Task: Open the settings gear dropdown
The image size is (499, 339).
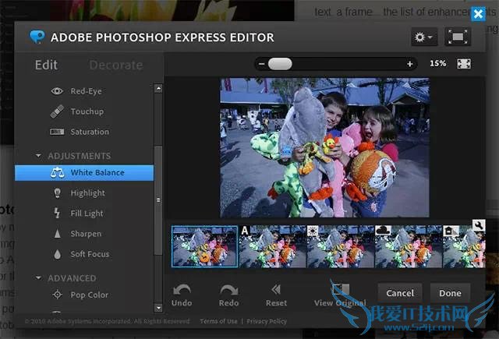Action: pos(423,37)
